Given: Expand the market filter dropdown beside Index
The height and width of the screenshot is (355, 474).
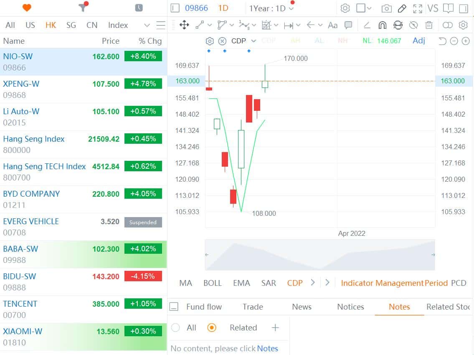Looking at the screenshot, I should coord(147,25).
